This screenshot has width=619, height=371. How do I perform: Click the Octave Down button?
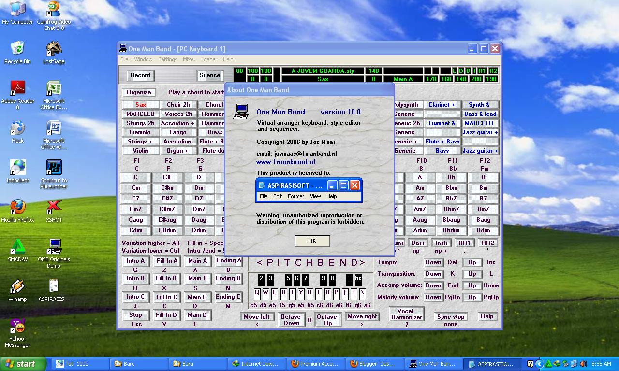click(291, 320)
